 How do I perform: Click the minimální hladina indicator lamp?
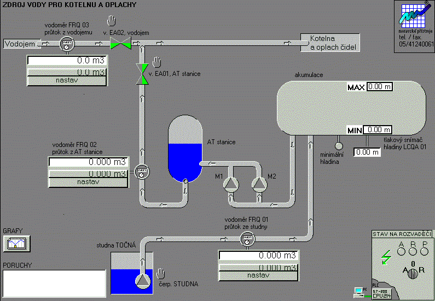pyautogui.click(x=338, y=146)
